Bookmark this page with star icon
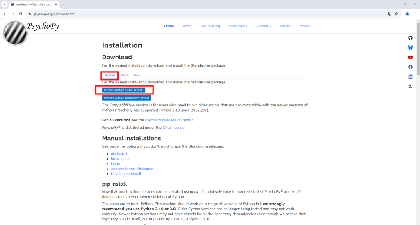Screen dimensions: 420x225 [396, 13]
